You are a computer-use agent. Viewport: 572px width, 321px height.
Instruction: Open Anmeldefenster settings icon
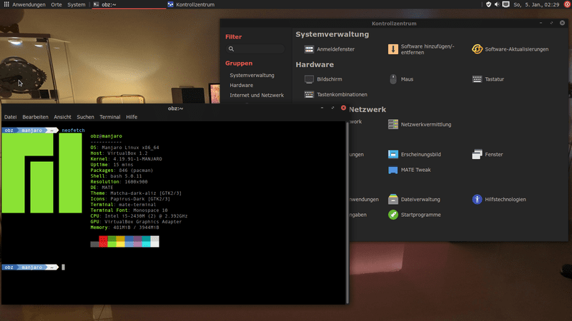(x=309, y=49)
